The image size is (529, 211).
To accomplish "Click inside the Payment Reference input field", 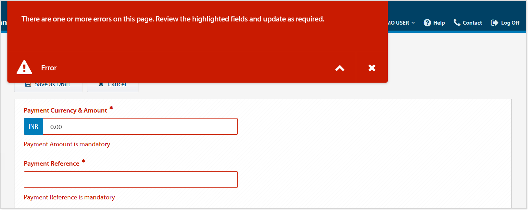I will (130, 179).
